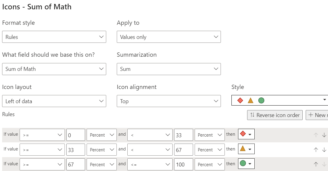Add a new rule
Screen dimensions: 328x171
(x=317, y=115)
